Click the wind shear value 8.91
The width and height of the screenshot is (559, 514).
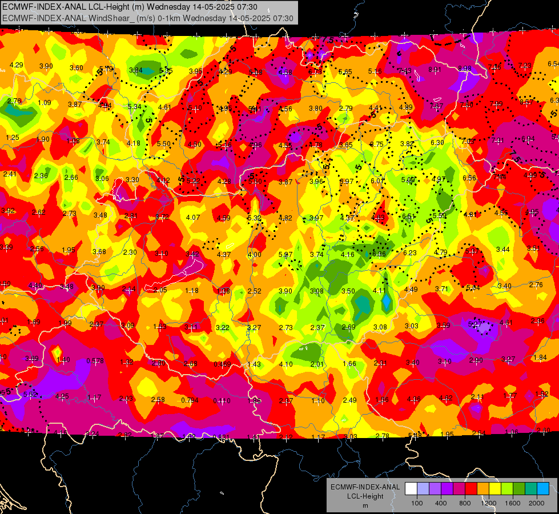[x=435, y=70]
